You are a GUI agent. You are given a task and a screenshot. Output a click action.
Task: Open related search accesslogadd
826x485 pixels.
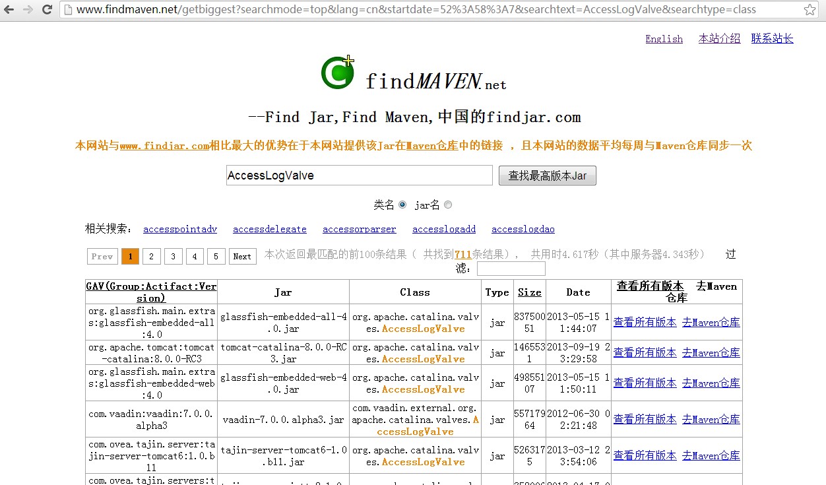(444, 230)
